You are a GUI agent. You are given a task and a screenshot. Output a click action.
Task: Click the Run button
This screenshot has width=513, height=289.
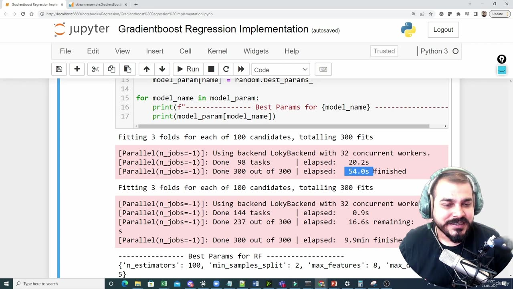(188, 69)
